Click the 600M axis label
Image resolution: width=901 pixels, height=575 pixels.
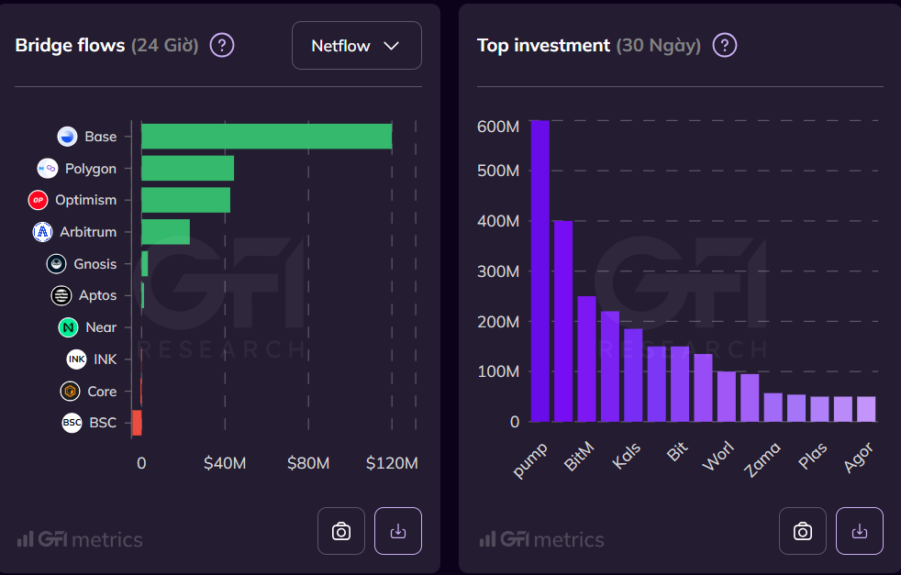point(498,127)
